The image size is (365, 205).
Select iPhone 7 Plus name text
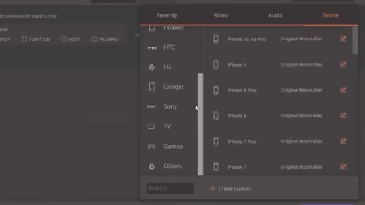point(242,141)
